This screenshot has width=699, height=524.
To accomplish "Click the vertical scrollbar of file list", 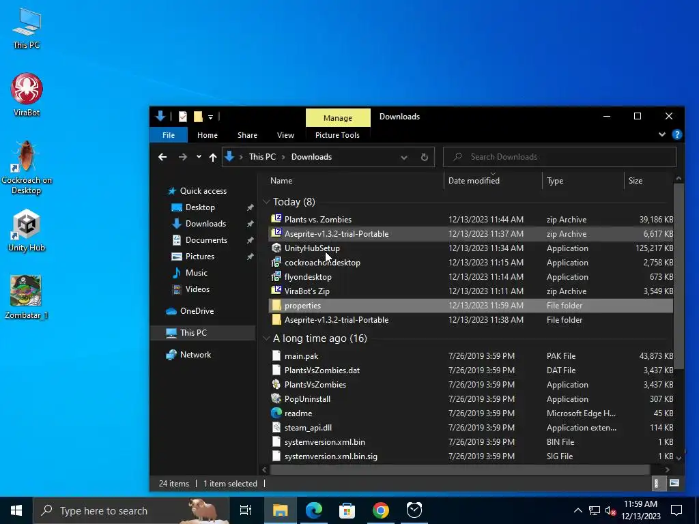I will coord(679,276).
